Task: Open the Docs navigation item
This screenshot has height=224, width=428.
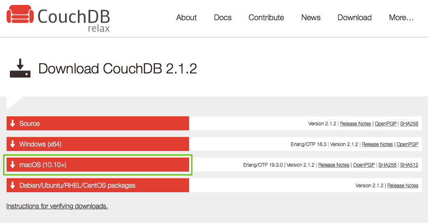Action: tap(222, 17)
